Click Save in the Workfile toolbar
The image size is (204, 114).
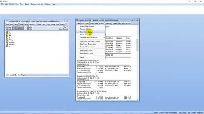[21, 25]
